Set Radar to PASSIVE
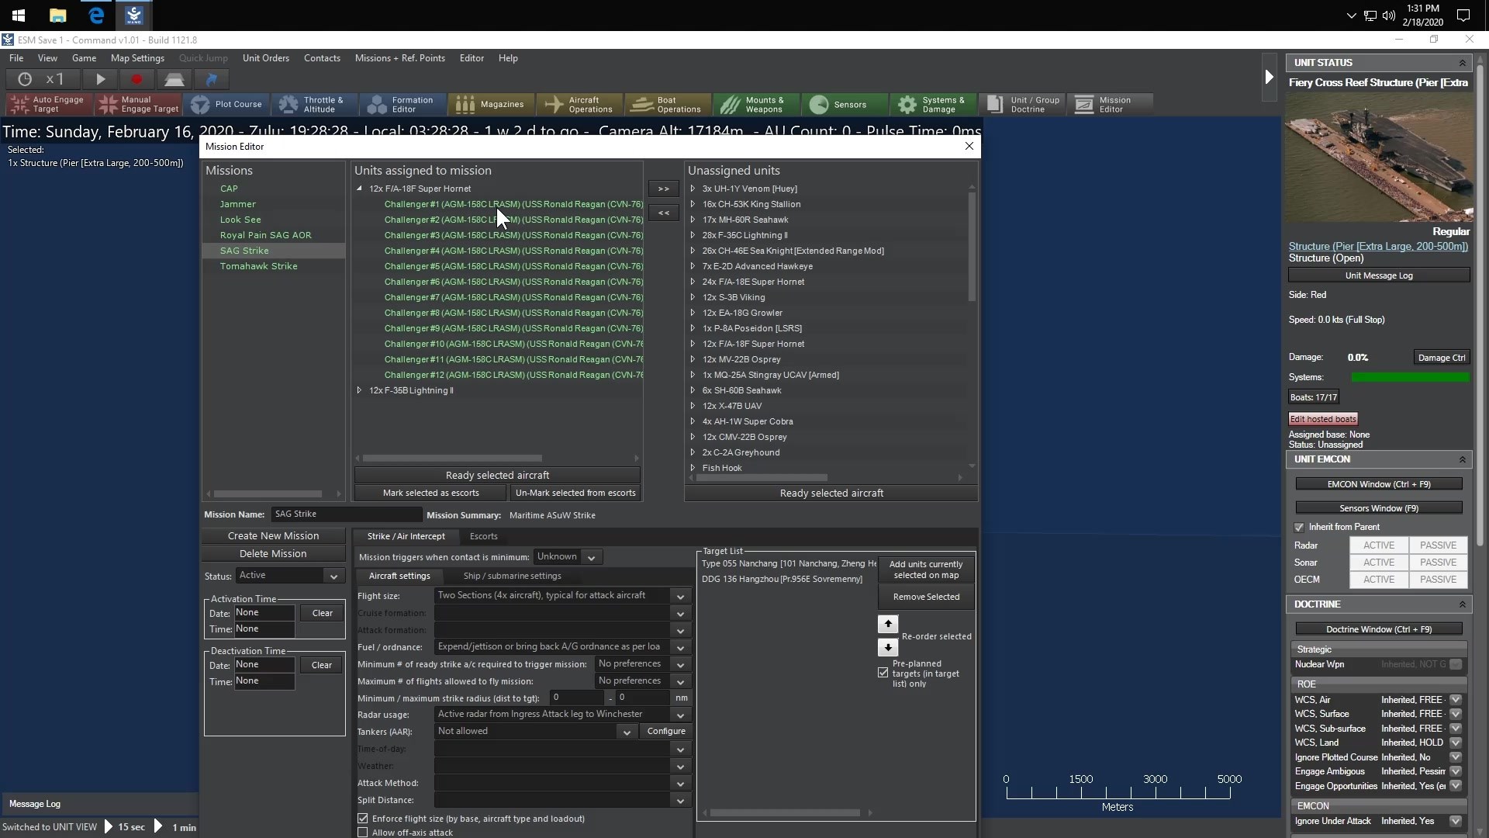This screenshot has width=1489, height=838. tap(1439, 545)
